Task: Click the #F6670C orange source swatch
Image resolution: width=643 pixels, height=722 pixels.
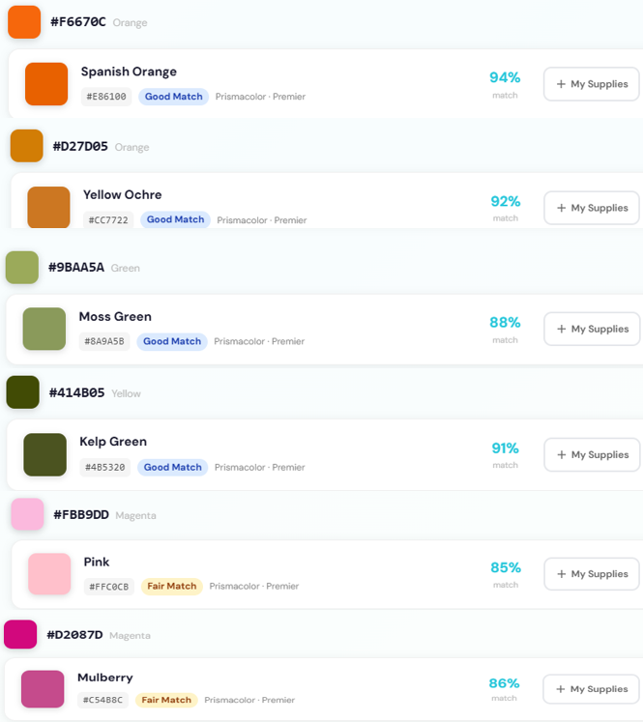Action: coord(24,22)
